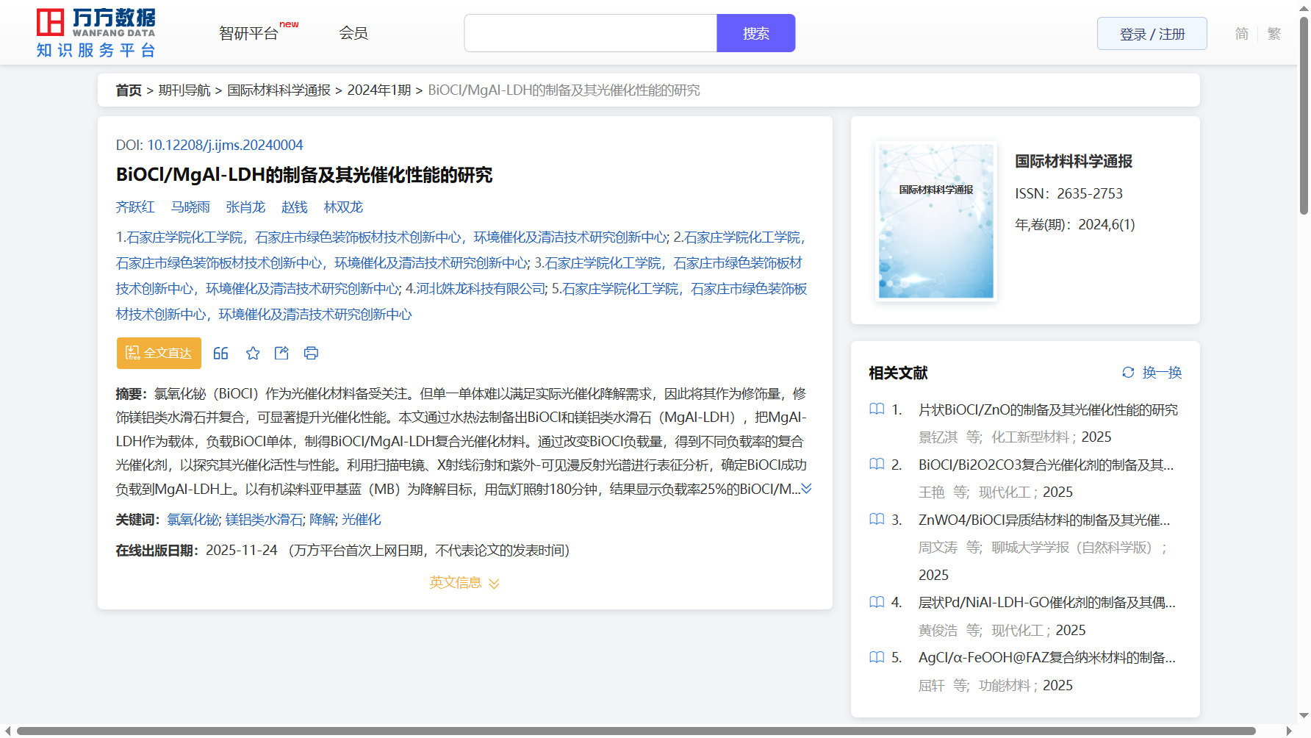
Task: Click book icon of first related article
Action: pyautogui.click(x=877, y=409)
